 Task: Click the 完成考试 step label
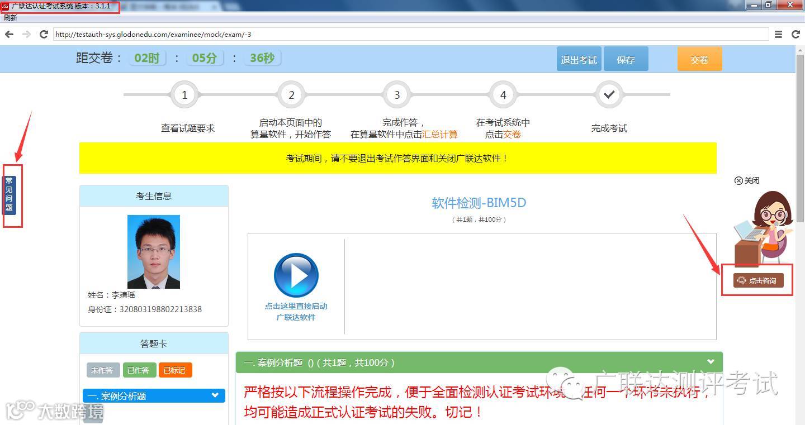point(609,128)
